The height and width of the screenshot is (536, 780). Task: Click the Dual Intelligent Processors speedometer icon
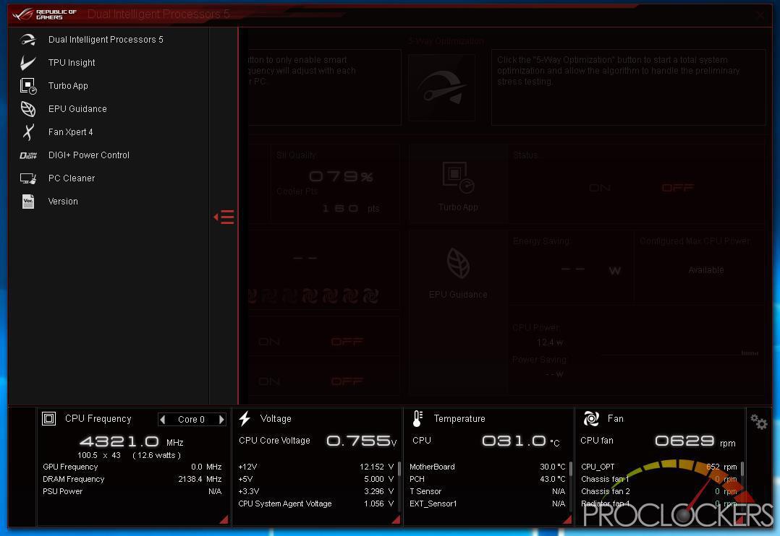[x=28, y=40]
